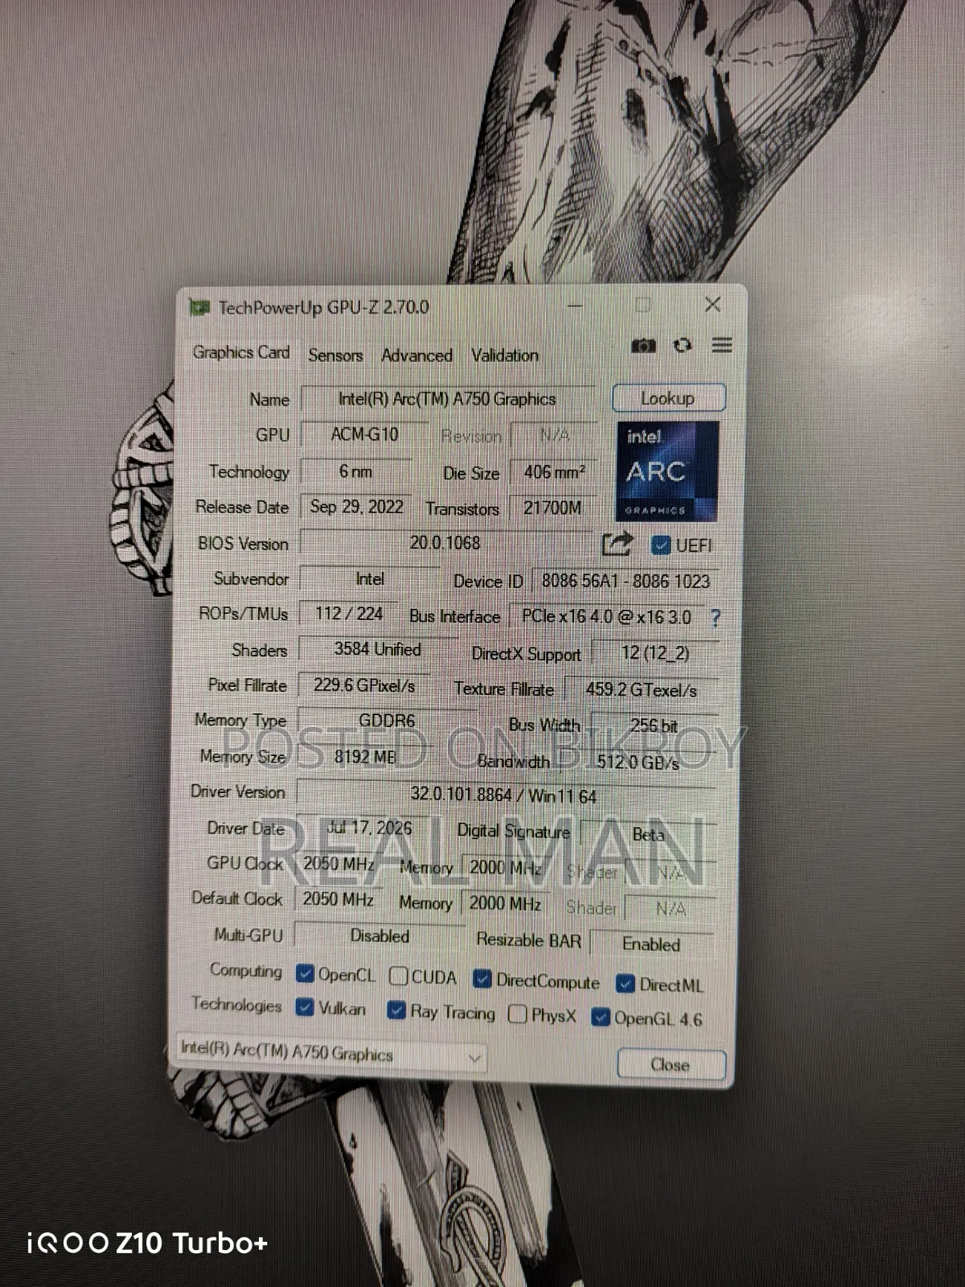Image resolution: width=965 pixels, height=1287 pixels.
Task: Click the Memory Type GDDR6 field
Action: point(387,721)
